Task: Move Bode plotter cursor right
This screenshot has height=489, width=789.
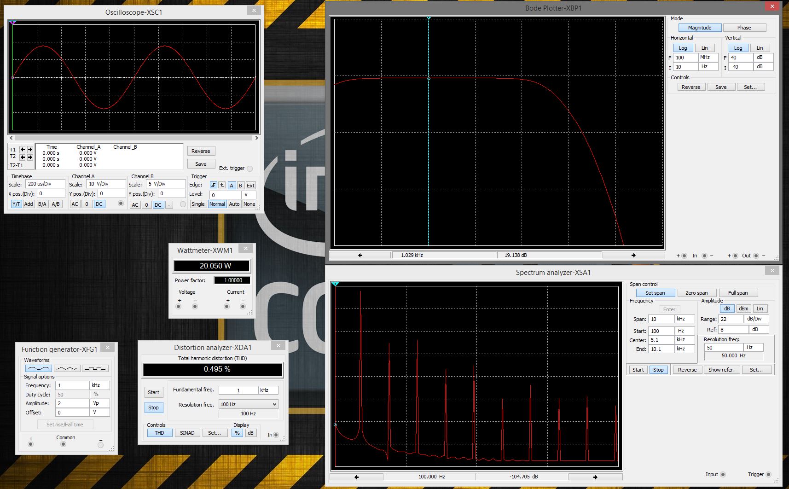Action: click(633, 255)
